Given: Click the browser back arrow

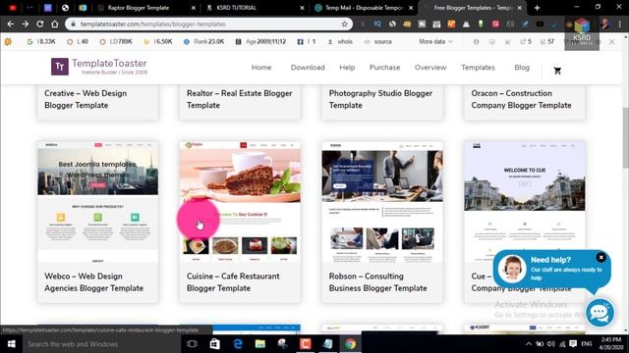Looking at the screenshot, I should [x=11, y=24].
